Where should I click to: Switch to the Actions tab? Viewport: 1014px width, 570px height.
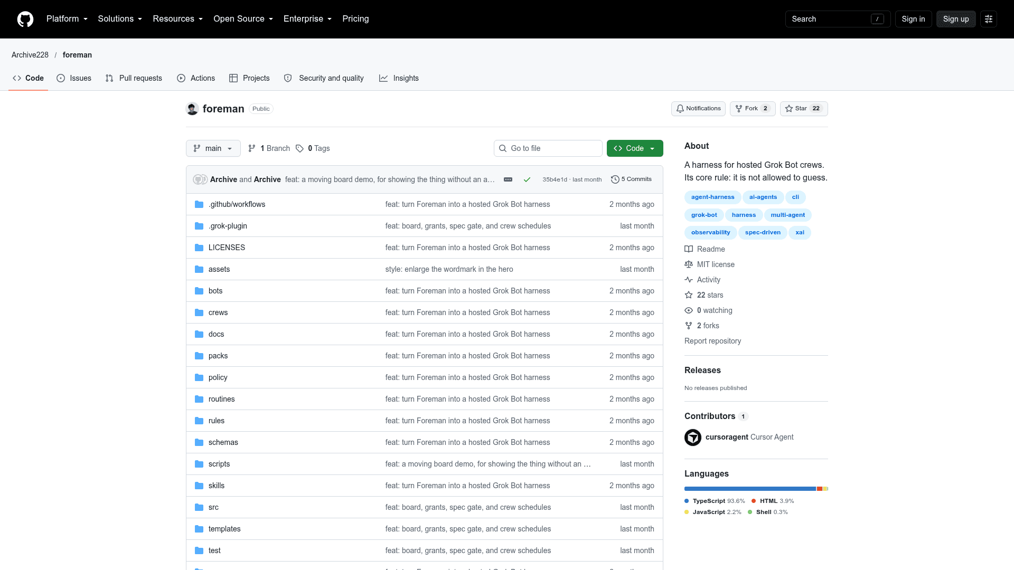click(196, 78)
